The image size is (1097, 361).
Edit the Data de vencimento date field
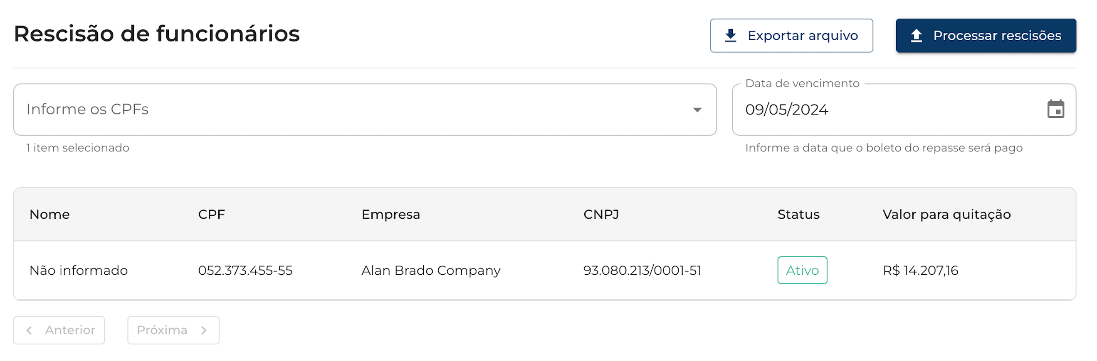pyautogui.click(x=873, y=110)
